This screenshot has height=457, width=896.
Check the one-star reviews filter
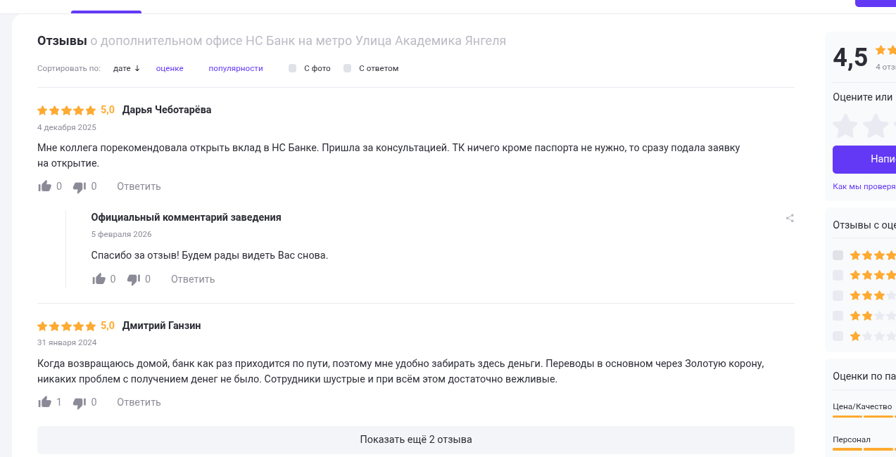838,336
